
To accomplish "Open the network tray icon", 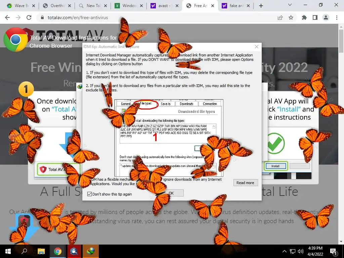I will (x=293, y=251).
